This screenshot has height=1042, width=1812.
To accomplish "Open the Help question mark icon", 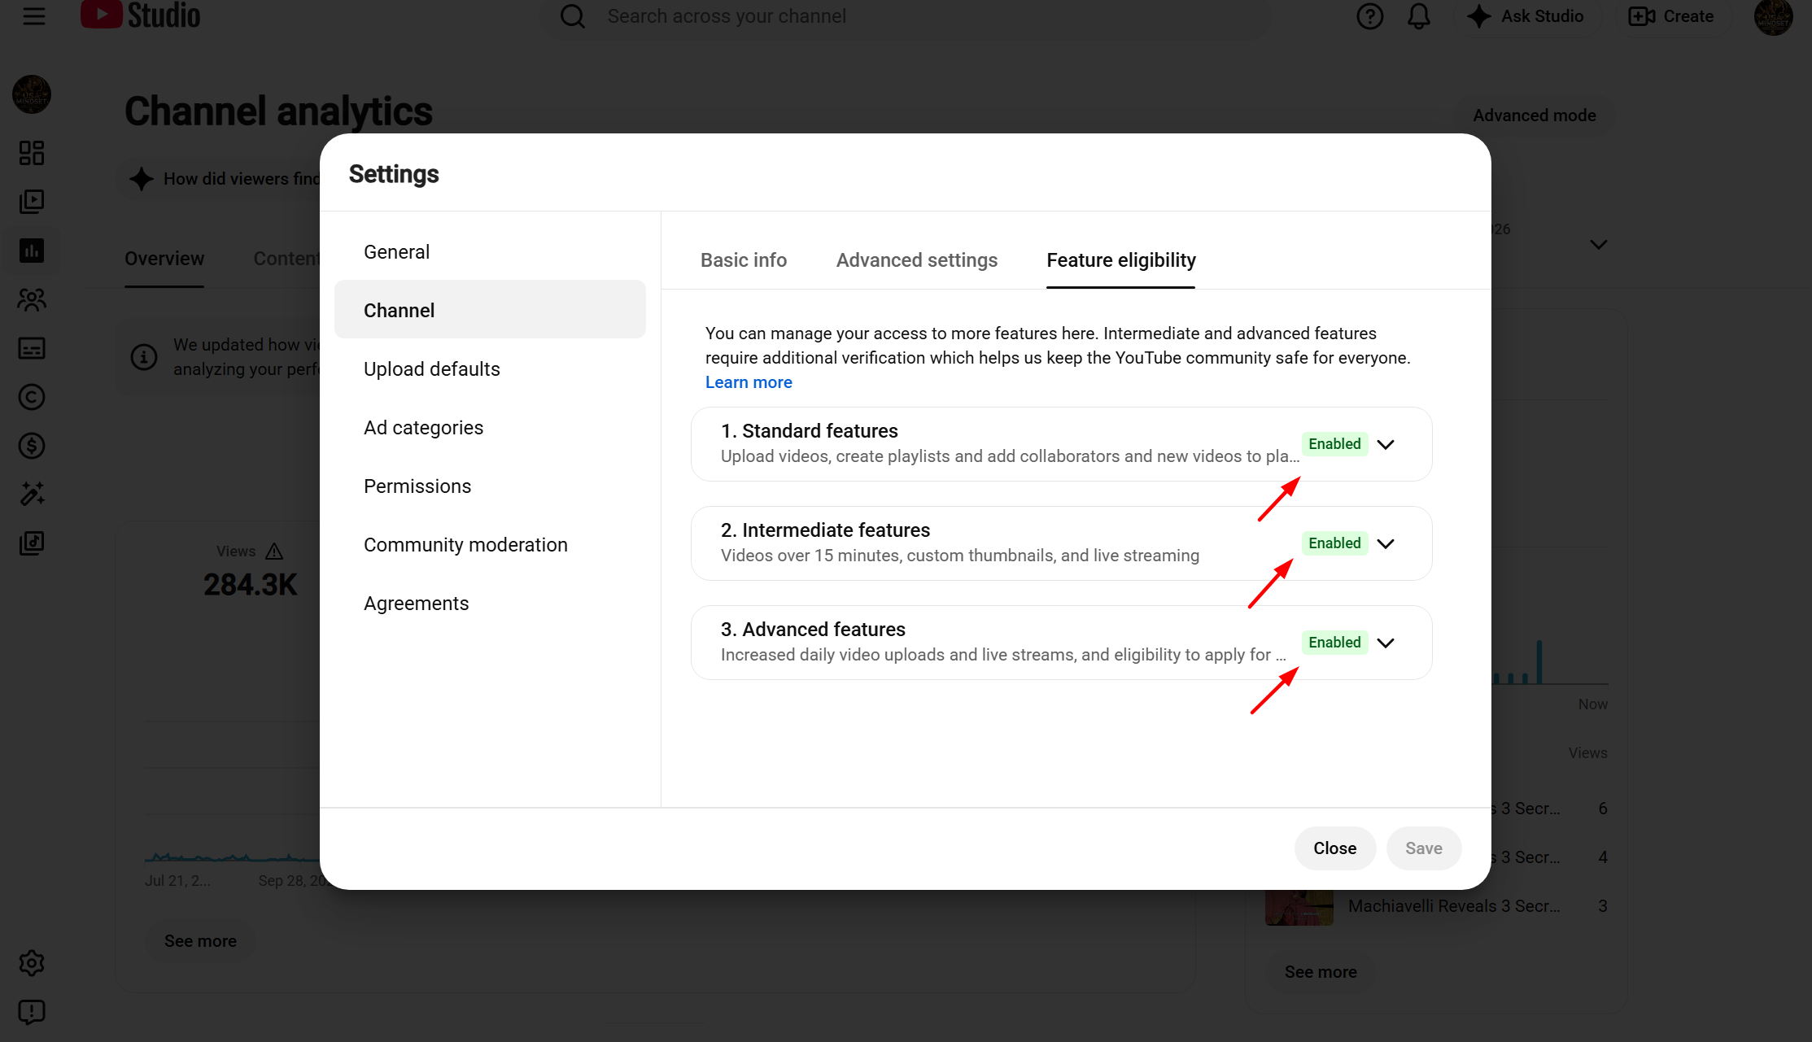I will 1370,16.
